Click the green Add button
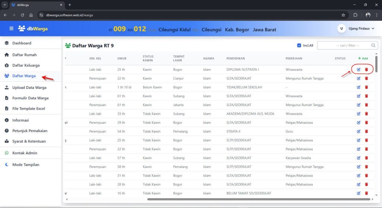382x208 pixels. pos(363,58)
